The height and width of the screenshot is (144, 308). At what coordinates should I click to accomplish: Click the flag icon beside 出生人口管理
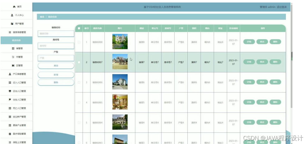click(10, 100)
